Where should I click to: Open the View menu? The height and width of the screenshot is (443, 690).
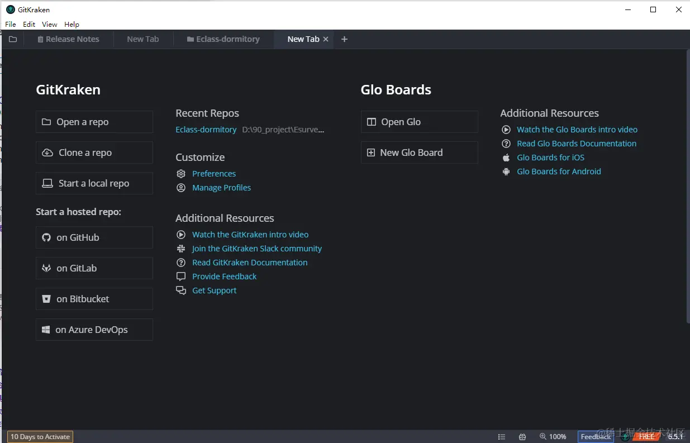[50, 24]
